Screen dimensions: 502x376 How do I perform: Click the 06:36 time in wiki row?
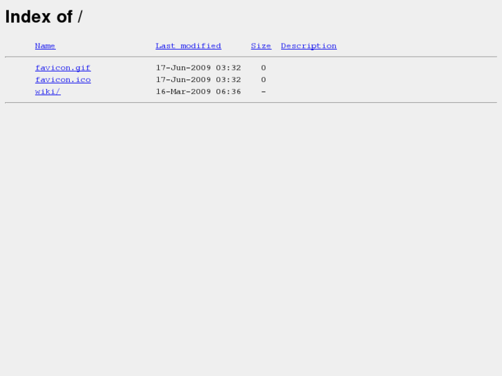tap(229, 92)
